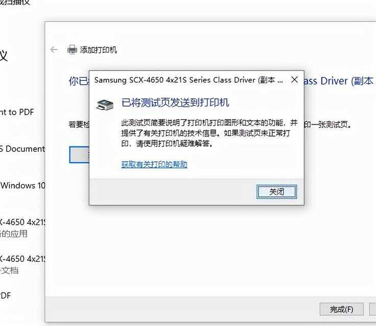This screenshot has height=326, width=376.
Task: Click the 关闭 button in the test page dialog
Action: (x=276, y=192)
